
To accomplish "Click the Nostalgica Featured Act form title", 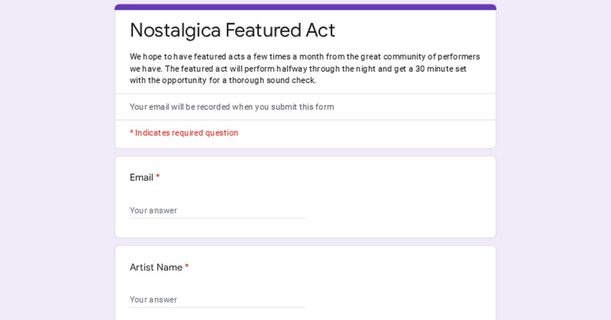I will coord(232,30).
